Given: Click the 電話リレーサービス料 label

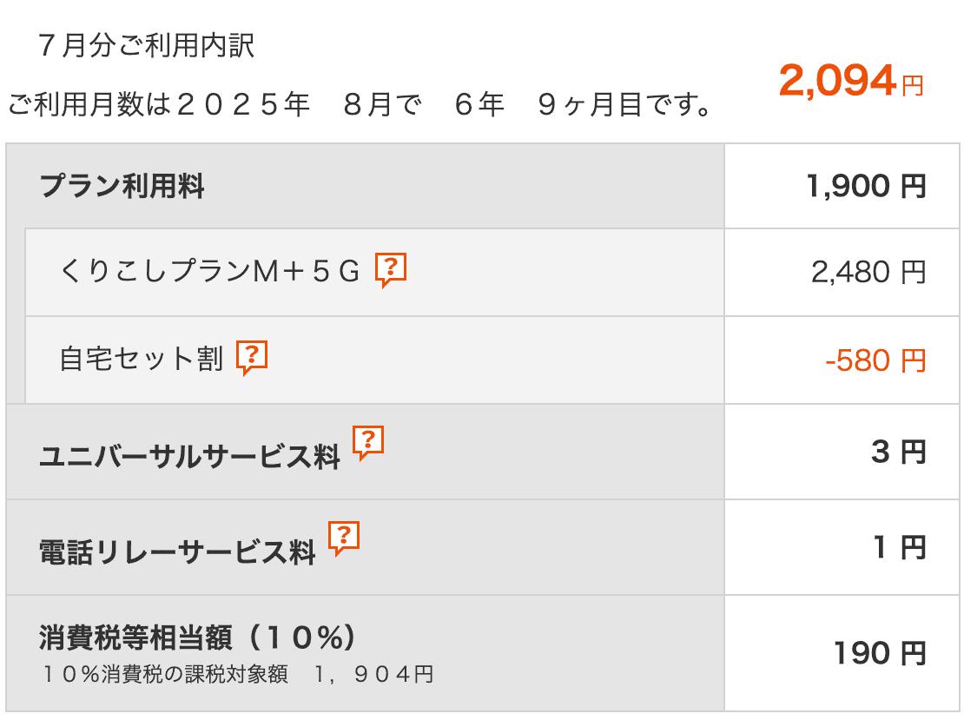Looking at the screenshot, I should click(x=177, y=552).
